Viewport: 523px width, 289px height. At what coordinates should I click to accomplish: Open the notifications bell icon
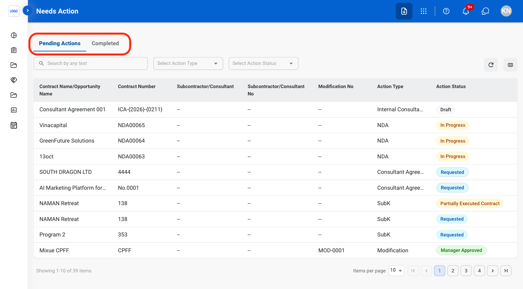[x=466, y=11]
